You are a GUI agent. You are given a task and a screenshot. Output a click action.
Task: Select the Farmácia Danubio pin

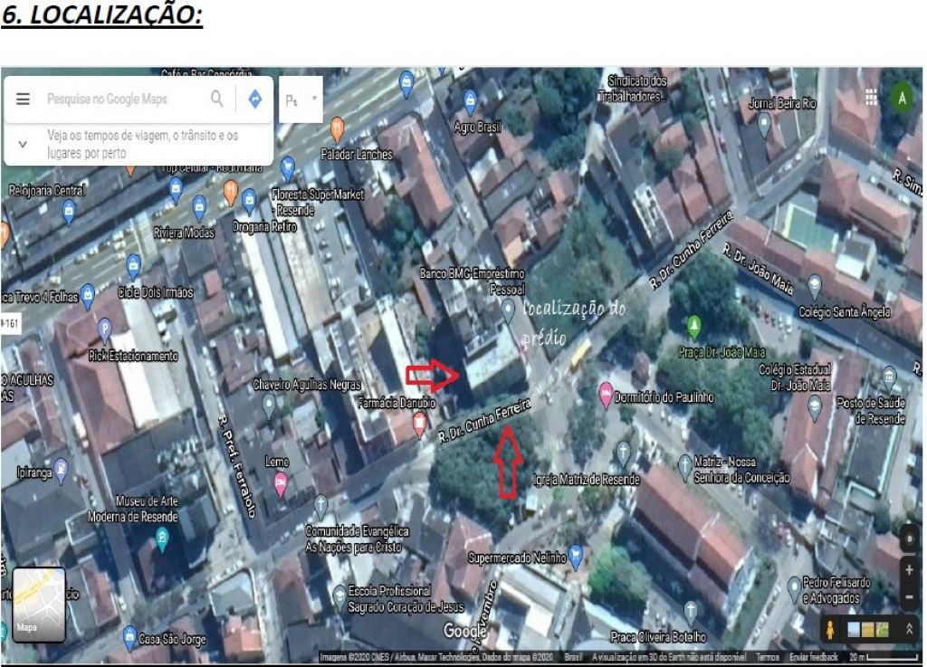(x=419, y=425)
